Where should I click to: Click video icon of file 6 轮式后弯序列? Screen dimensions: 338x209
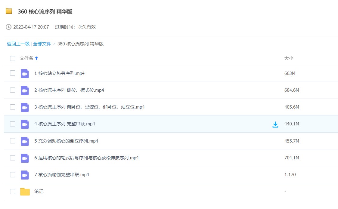click(x=25, y=158)
